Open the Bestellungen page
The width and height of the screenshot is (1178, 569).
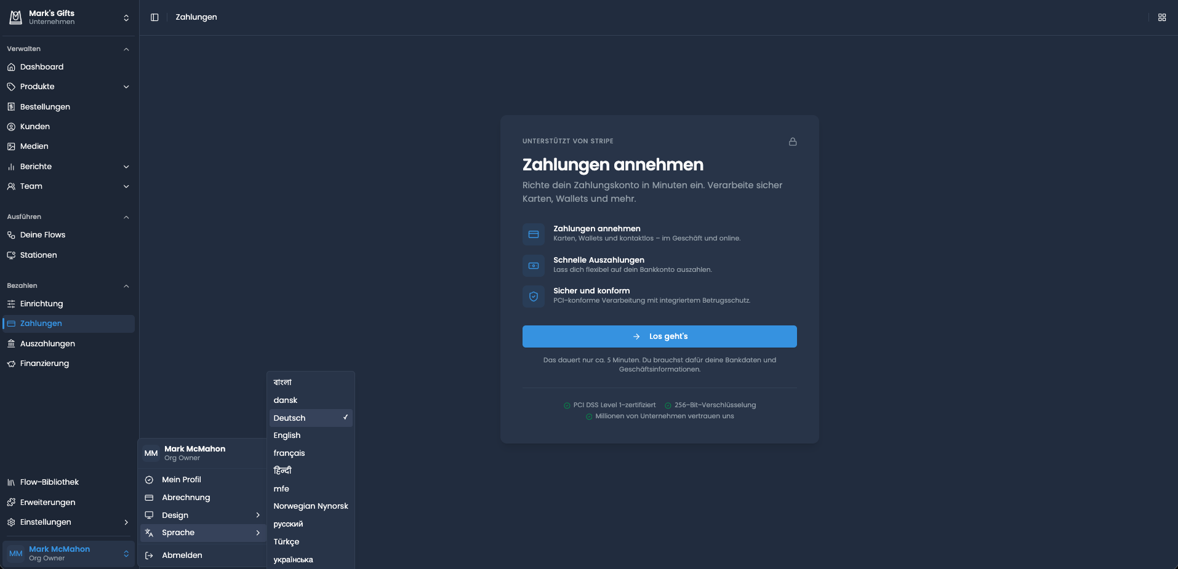68,107
